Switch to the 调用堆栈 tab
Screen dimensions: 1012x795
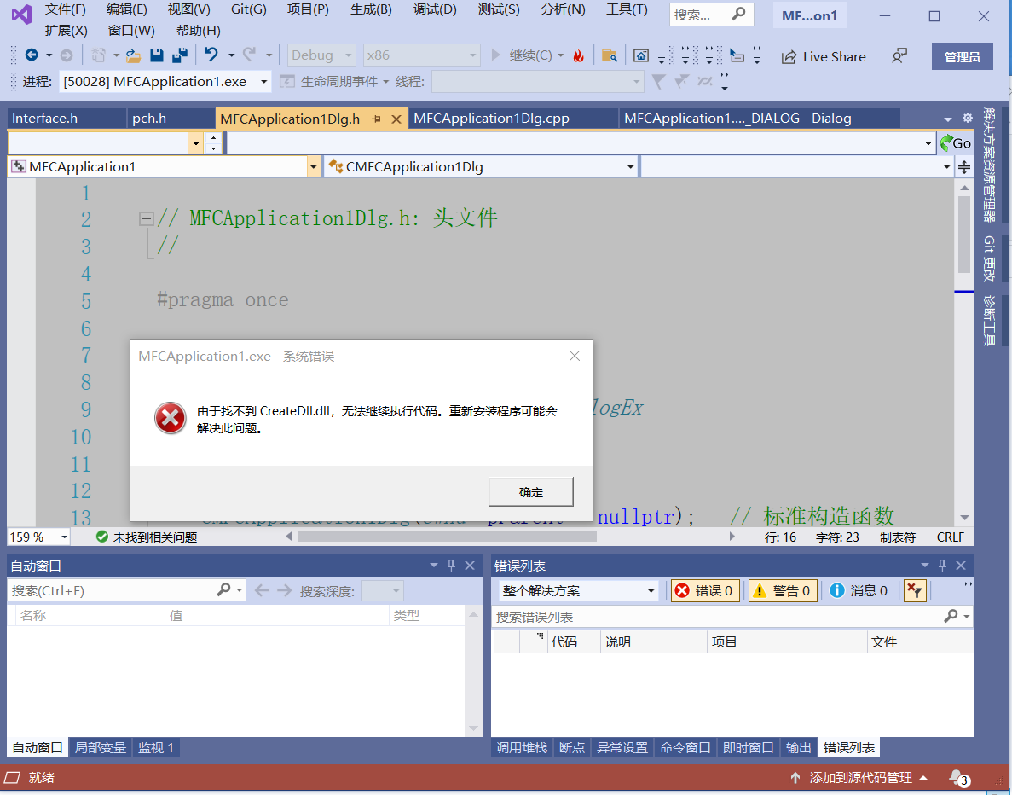[x=522, y=747]
